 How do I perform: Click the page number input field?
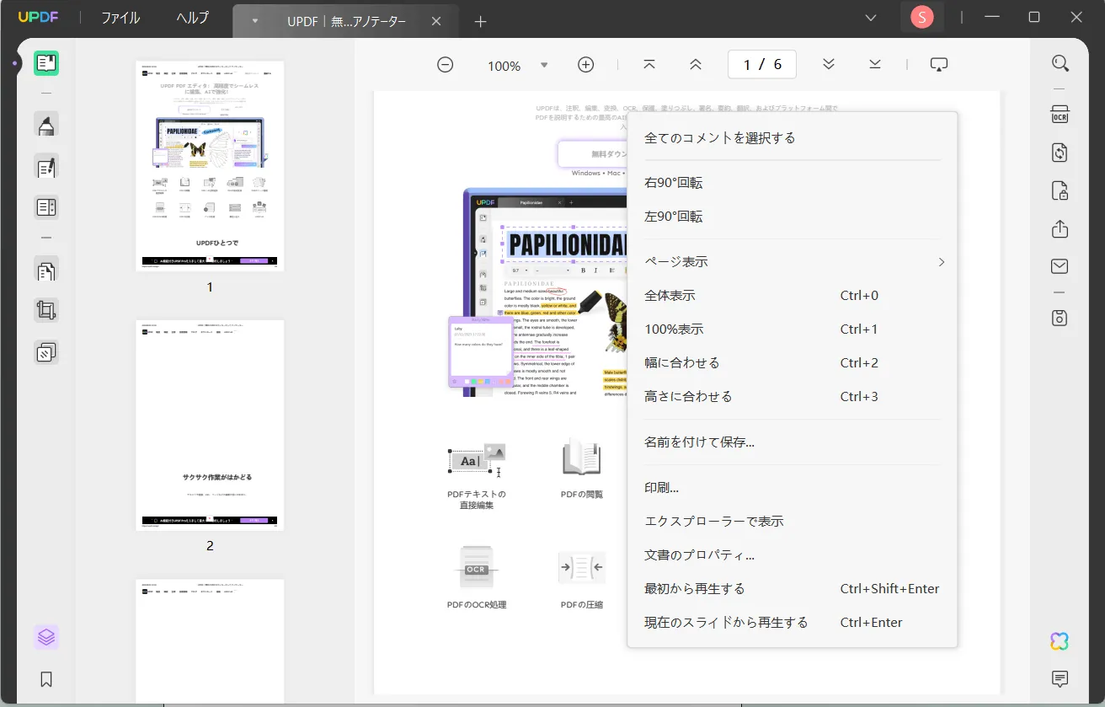(x=762, y=65)
